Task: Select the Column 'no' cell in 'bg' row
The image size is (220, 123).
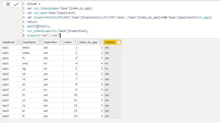Action: click(112, 69)
